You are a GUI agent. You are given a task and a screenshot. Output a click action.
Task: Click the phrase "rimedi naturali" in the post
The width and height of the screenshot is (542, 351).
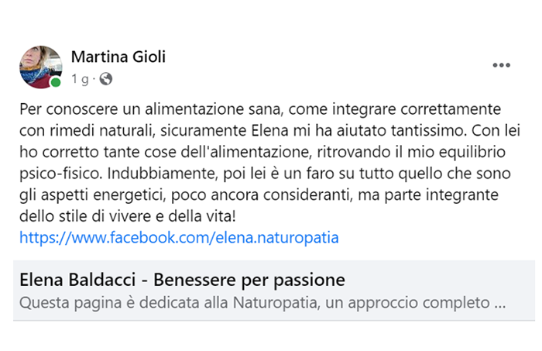tap(102, 131)
